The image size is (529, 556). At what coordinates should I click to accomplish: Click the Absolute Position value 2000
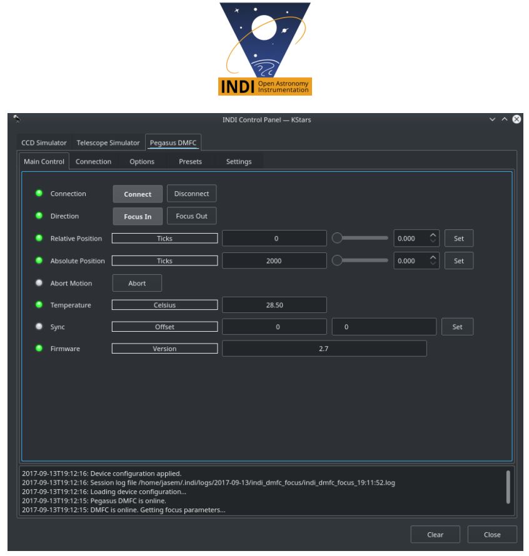[x=274, y=261]
